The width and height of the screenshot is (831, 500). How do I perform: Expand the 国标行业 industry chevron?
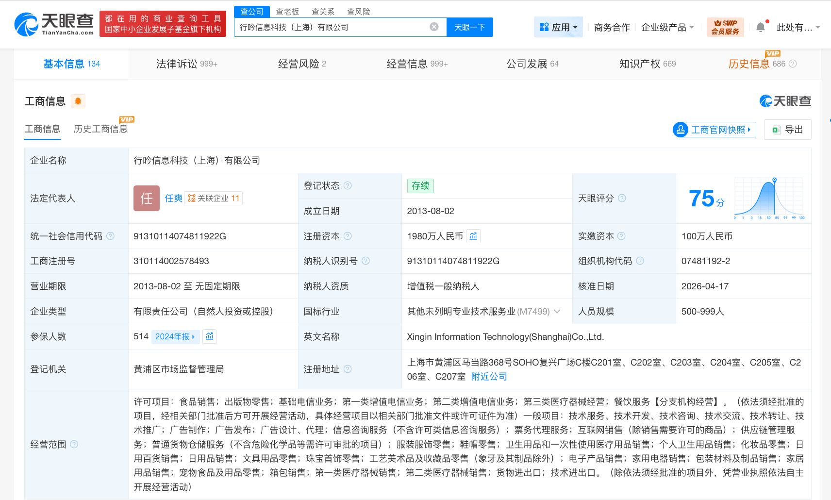[557, 311]
